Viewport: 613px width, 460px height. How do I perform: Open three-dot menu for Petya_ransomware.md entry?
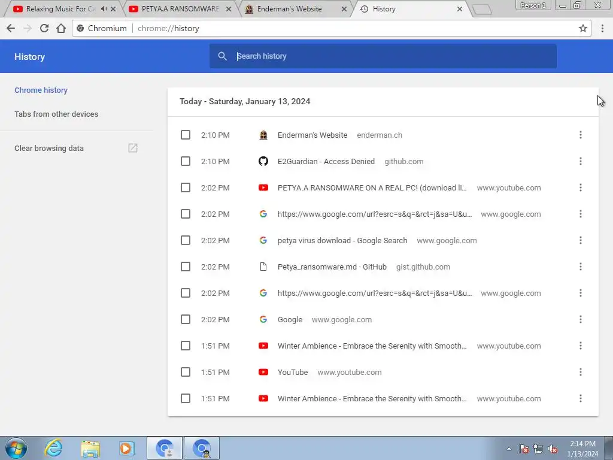click(580, 267)
